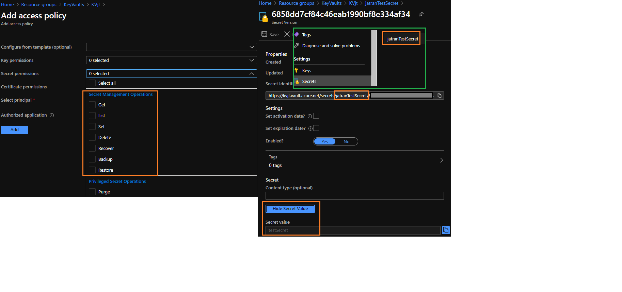Image resolution: width=622 pixels, height=292 pixels.
Task: Click the Tags menu icon
Action: point(297,35)
